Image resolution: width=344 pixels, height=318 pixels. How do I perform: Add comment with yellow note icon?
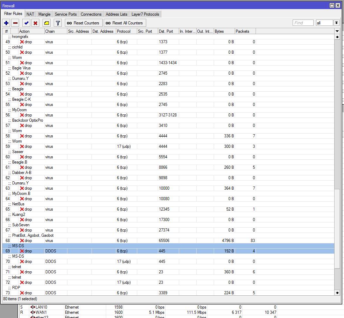tap(46, 23)
